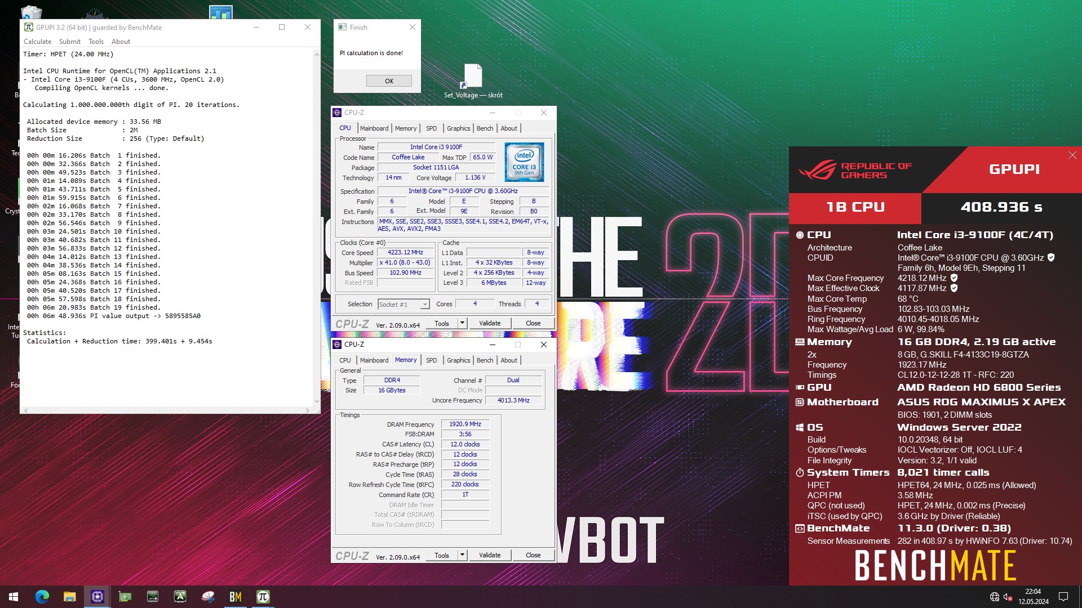This screenshot has height=608, width=1082.
Task: Click Tools button in lower CPU-Z window
Action: pyautogui.click(x=442, y=555)
